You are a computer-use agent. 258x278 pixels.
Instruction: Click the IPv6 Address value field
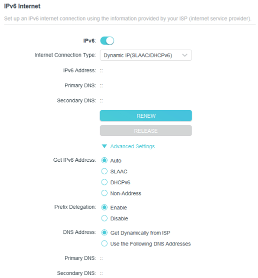click(101, 71)
